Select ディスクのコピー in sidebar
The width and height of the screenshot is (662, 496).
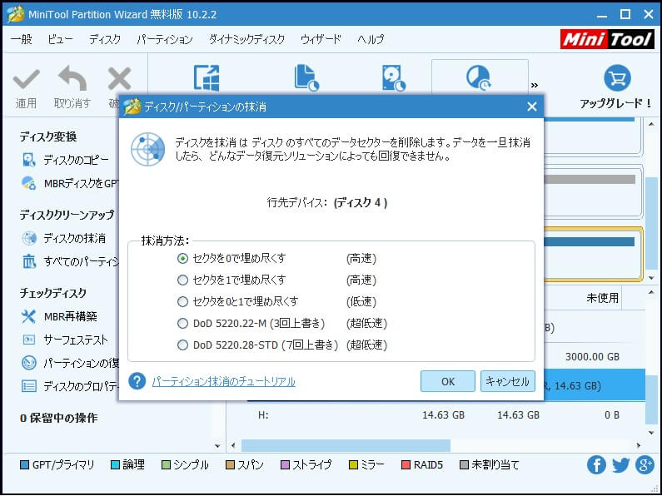pos(66,161)
